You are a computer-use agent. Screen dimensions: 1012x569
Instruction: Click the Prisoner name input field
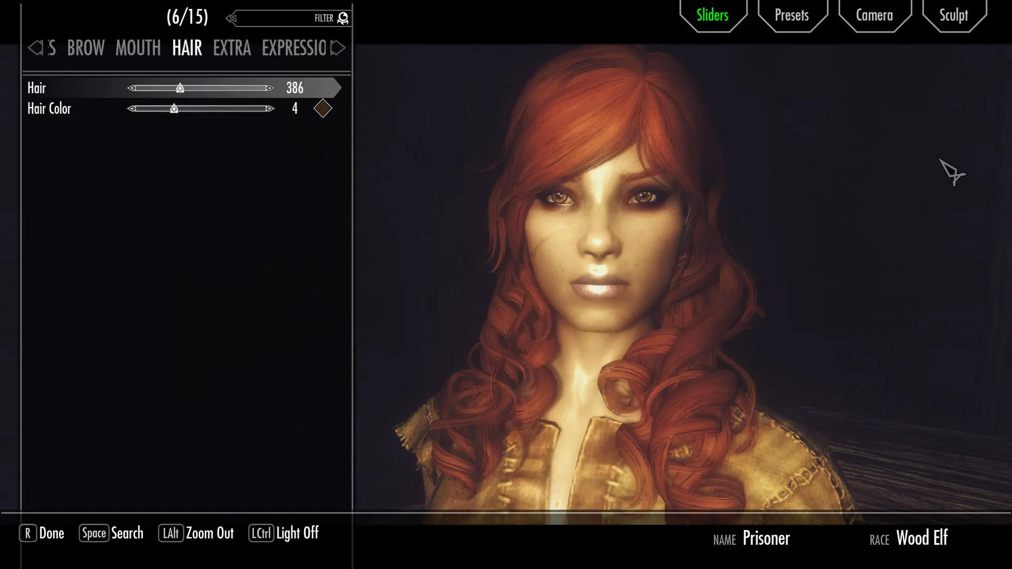766,538
